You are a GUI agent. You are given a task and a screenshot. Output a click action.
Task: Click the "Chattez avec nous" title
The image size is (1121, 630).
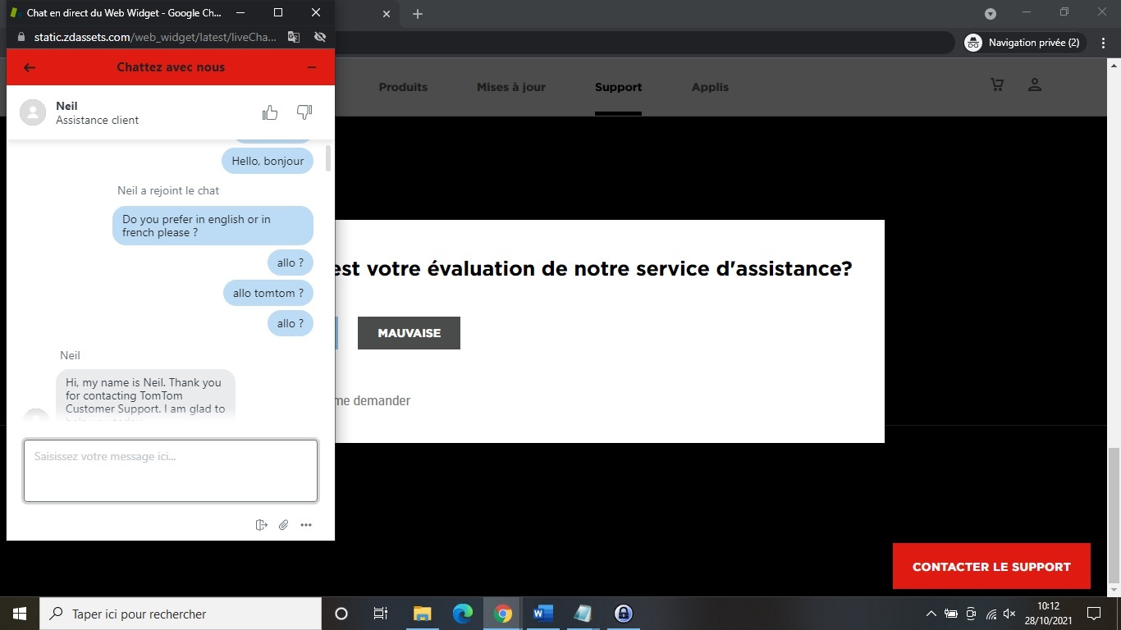click(171, 67)
